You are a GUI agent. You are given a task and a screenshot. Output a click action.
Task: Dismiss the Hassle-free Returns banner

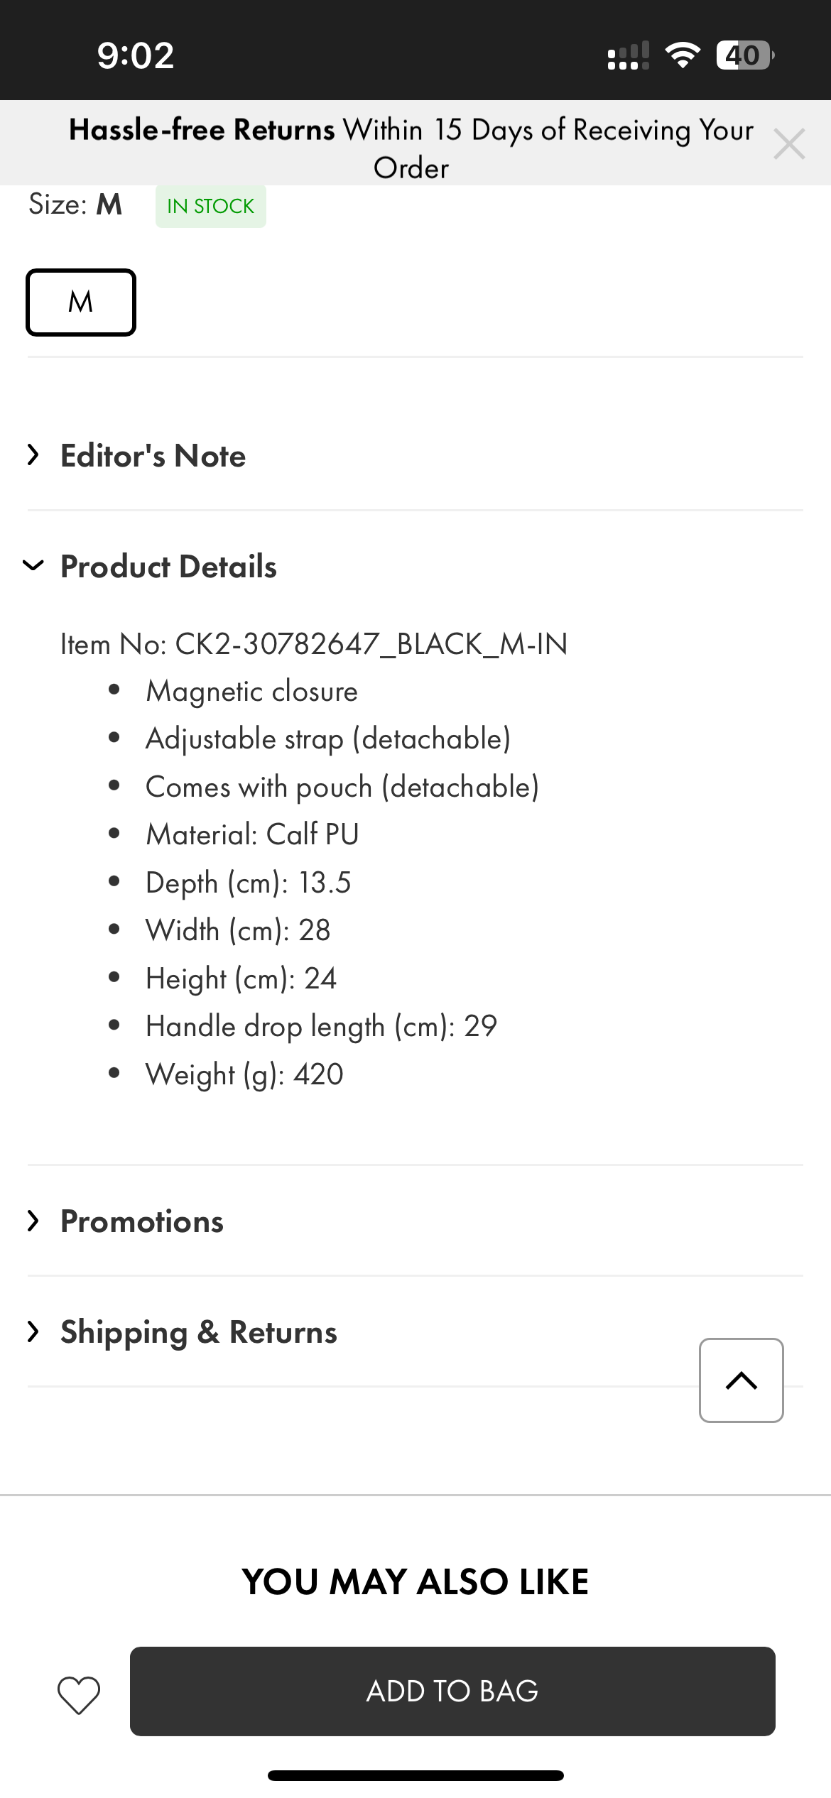[x=788, y=144]
